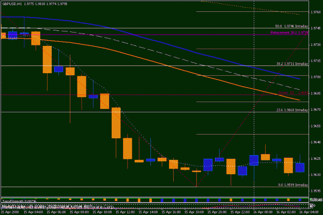This screenshot has width=323, height=215.
Task: Click the 1.9730 price scale value
Action: click(316, 45)
